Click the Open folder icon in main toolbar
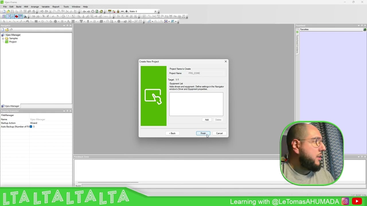 [x=8, y=11]
